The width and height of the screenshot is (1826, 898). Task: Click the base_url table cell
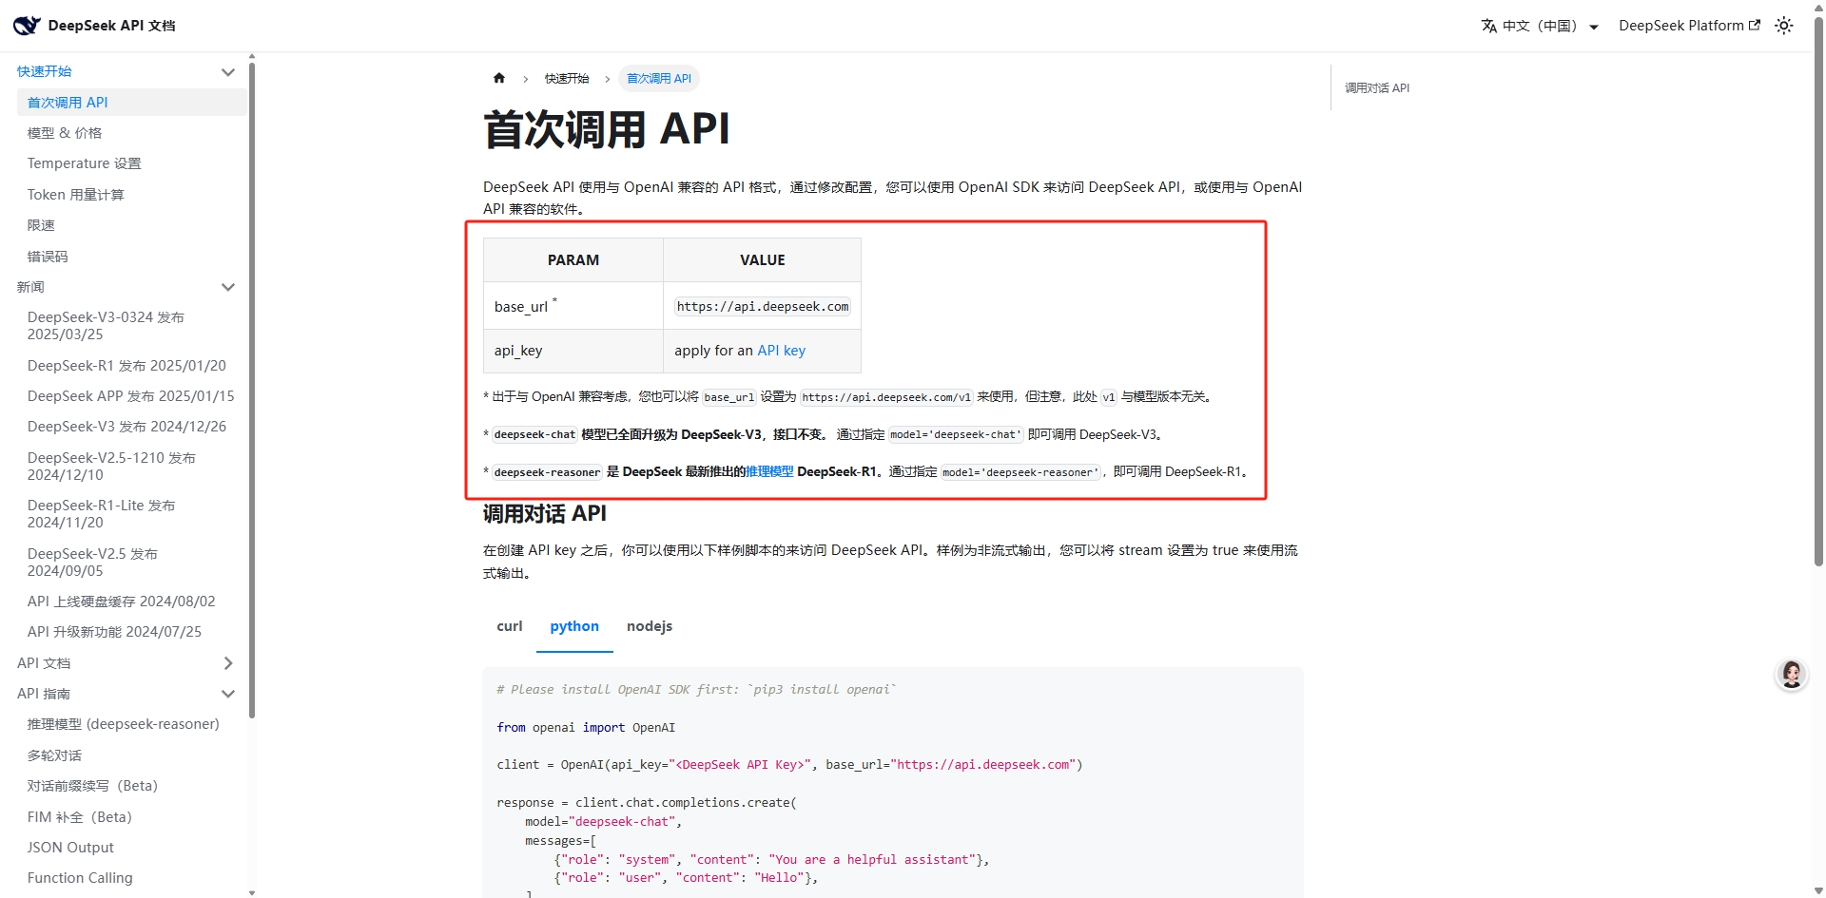coord(573,306)
